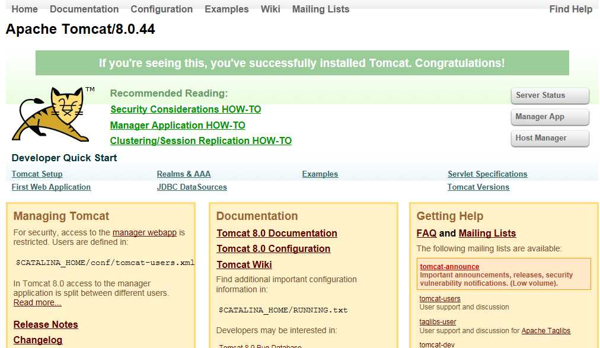Click the Server Status button
Screen dimensions: 600x348
(x=550, y=95)
